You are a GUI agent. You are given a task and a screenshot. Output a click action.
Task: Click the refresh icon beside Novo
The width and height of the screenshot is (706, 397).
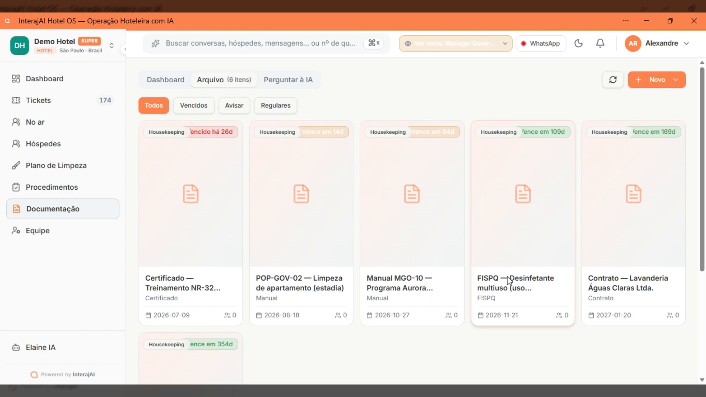click(x=613, y=80)
